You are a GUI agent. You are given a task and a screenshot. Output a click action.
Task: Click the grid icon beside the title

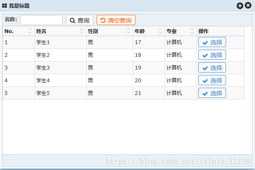[4, 6]
